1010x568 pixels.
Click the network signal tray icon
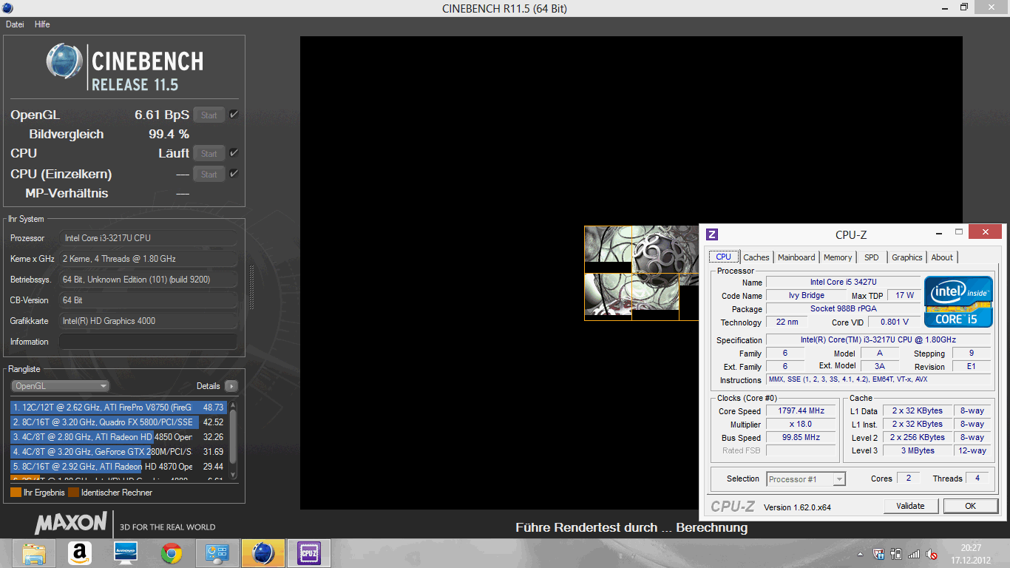[914, 554]
